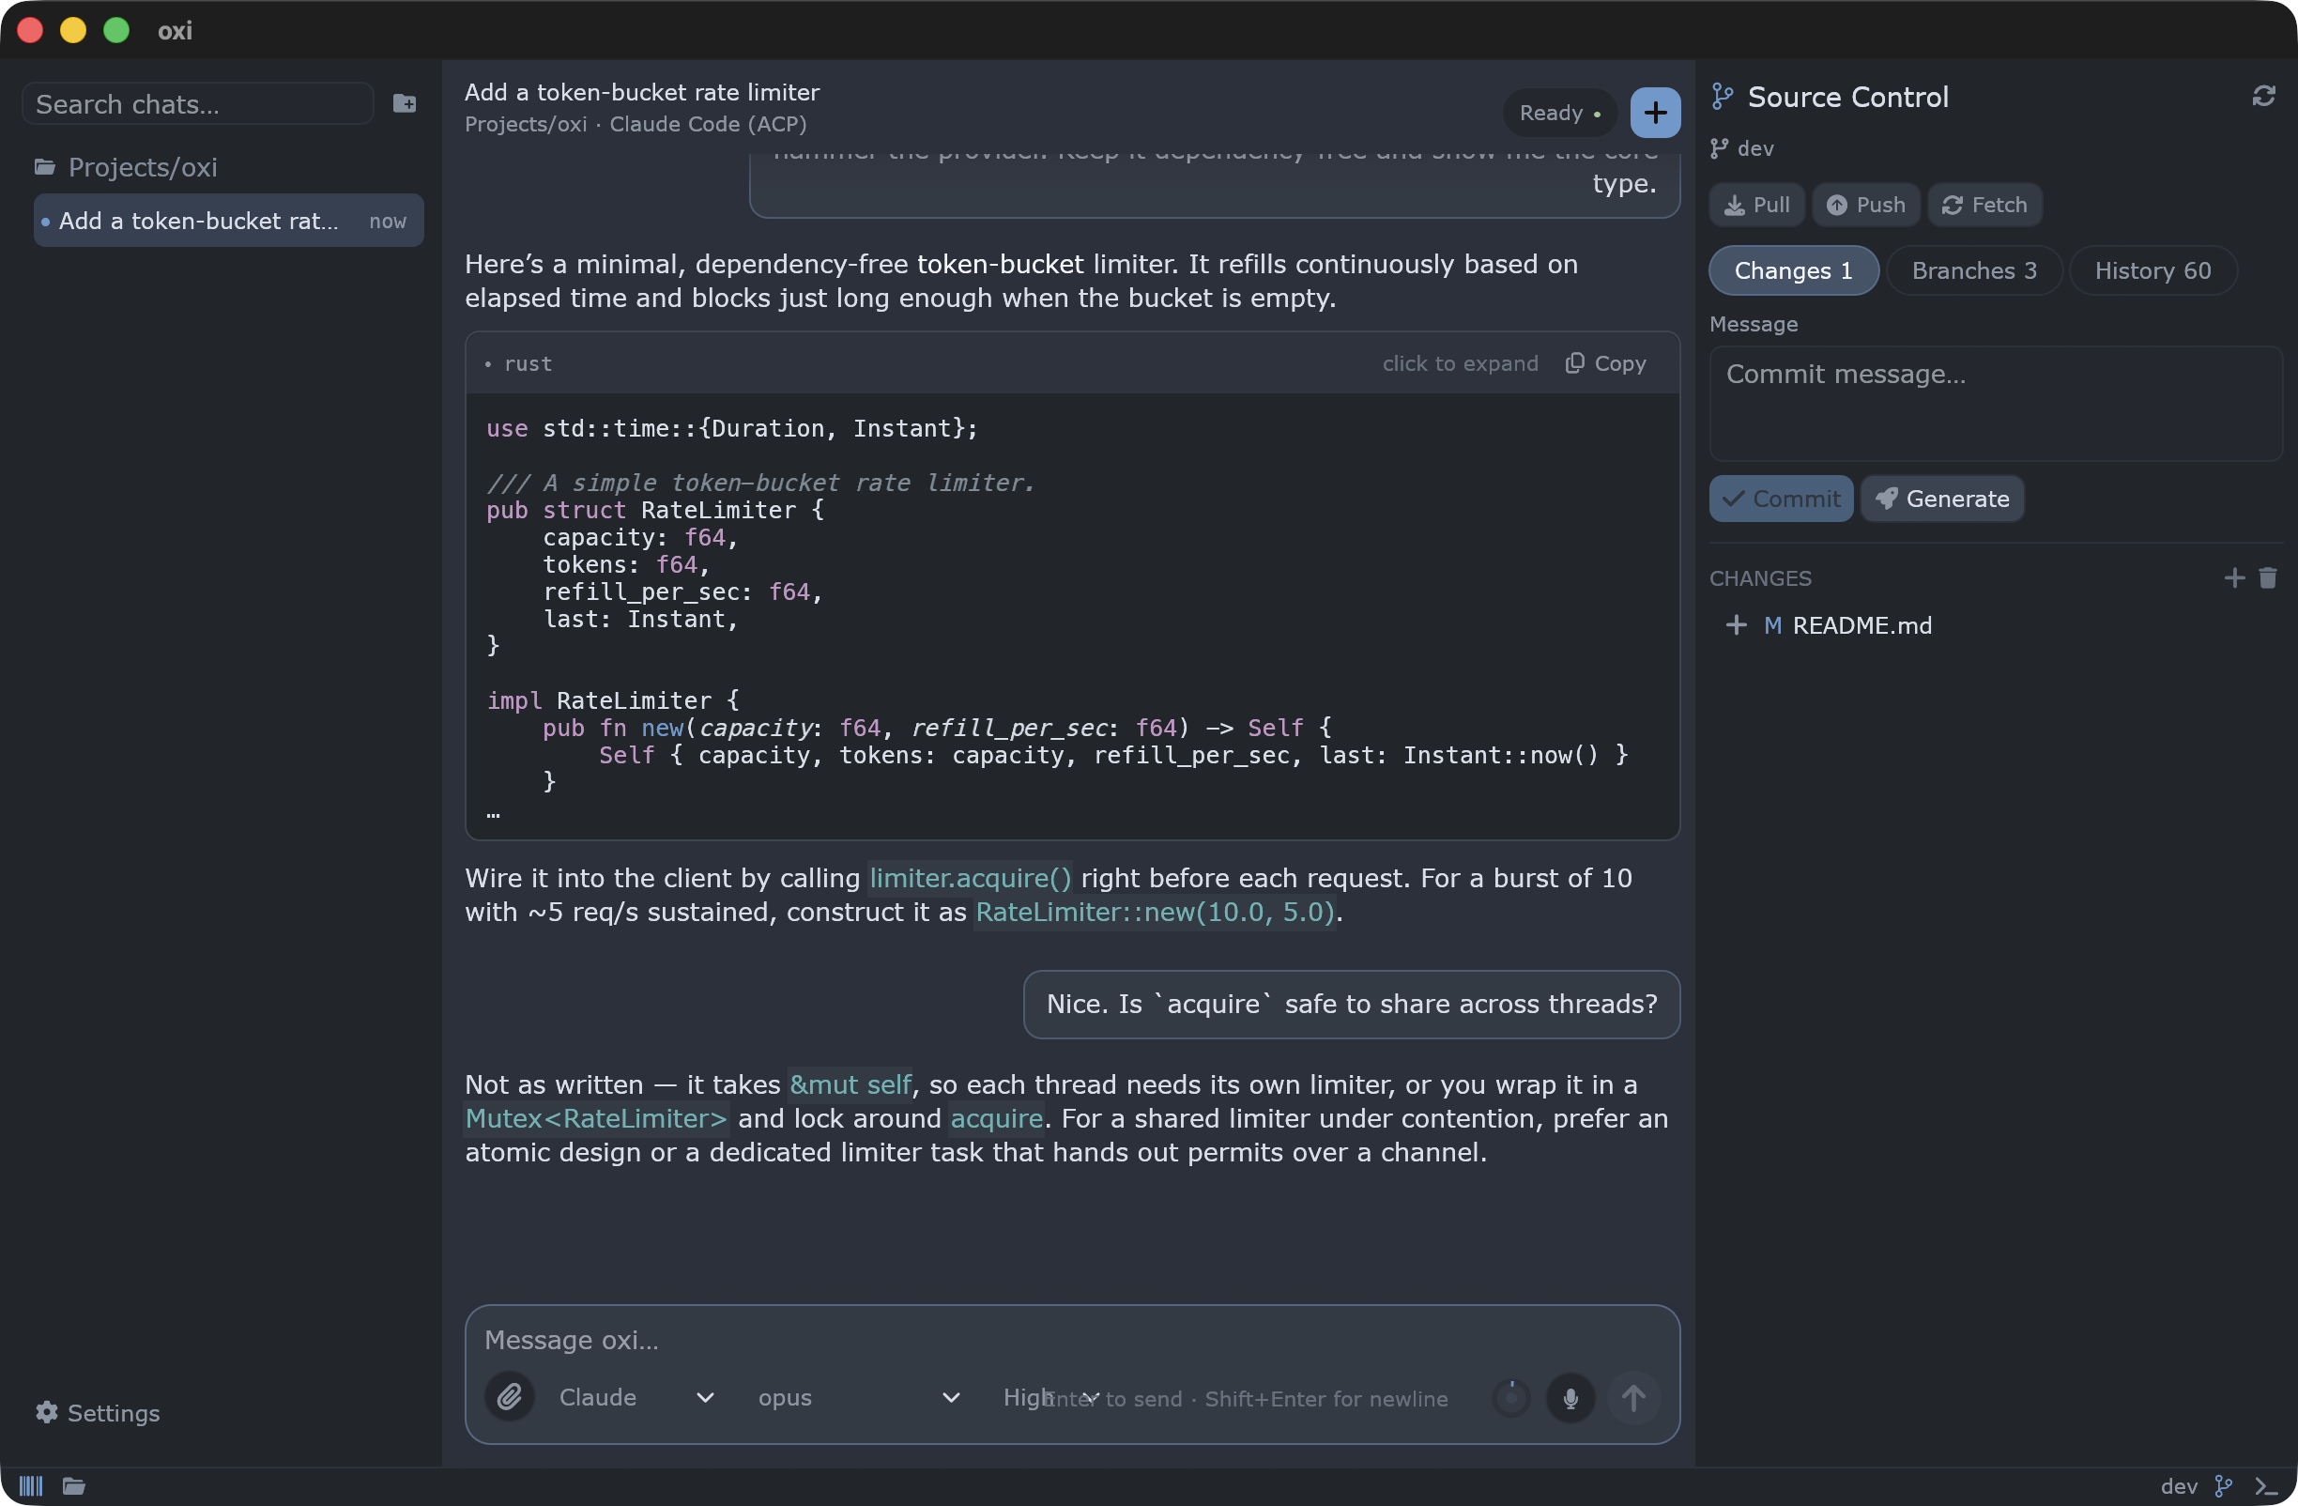Discard all changes with the trash icon
The height and width of the screenshot is (1506, 2298).
pyautogui.click(x=2268, y=577)
